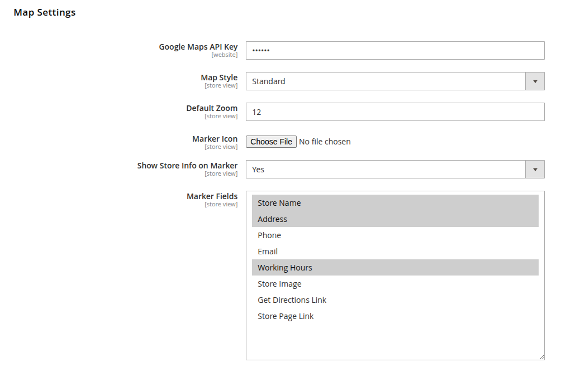Select Phone option in Marker Fields
This screenshot has height=372, width=561.
[395, 235]
